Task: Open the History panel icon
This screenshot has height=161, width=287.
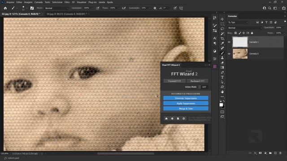Action: click(215, 18)
